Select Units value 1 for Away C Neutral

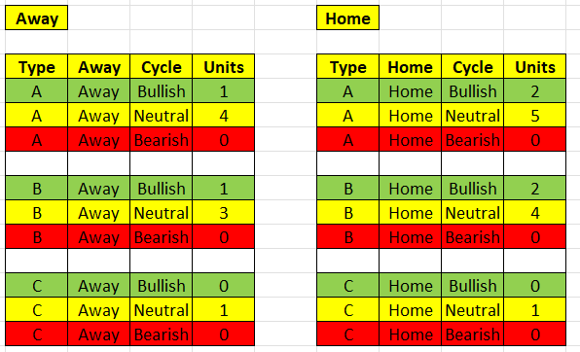[x=224, y=310]
